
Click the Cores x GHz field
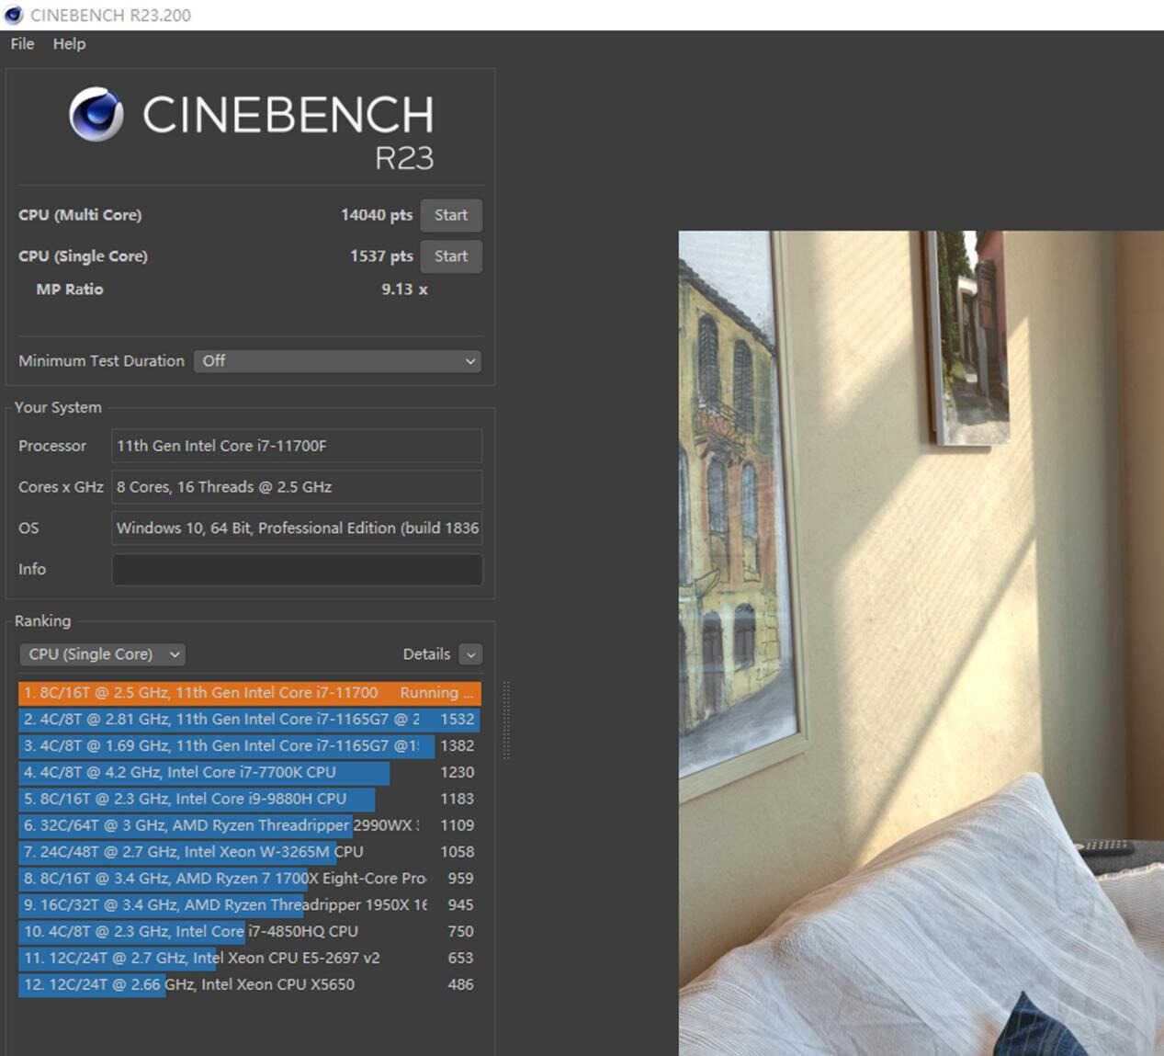click(x=297, y=487)
